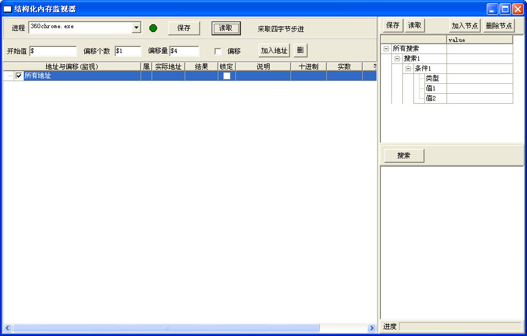Screen dimensions: 527x336
Task: Collapse the 搜索1 tree node
Action: click(397, 59)
